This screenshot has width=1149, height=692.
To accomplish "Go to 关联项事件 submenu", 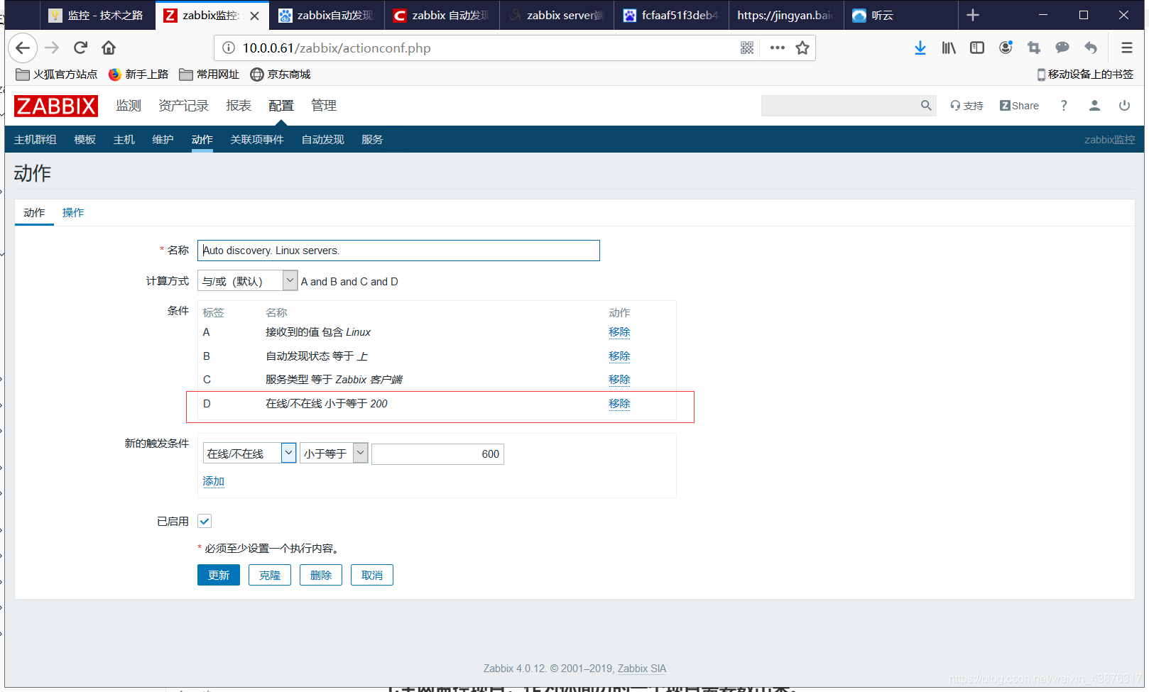I will [x=256, y=139].
